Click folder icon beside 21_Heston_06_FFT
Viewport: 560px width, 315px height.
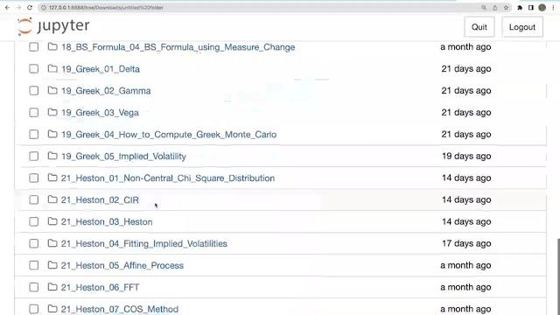tap(52, 287)
